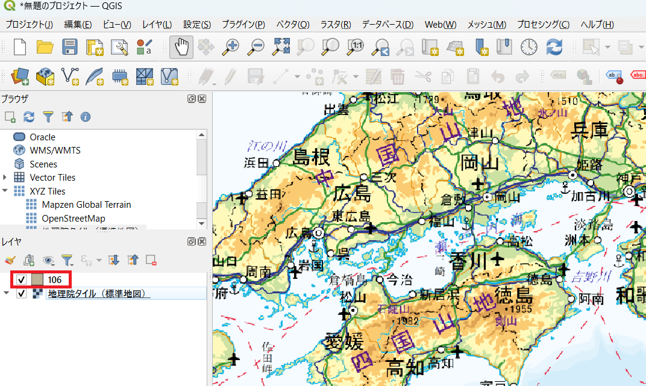The width and height of the screenshot is (646, 386).
Task: Open the ラスタ(R) menu
Action: click(x=335, y=25)
